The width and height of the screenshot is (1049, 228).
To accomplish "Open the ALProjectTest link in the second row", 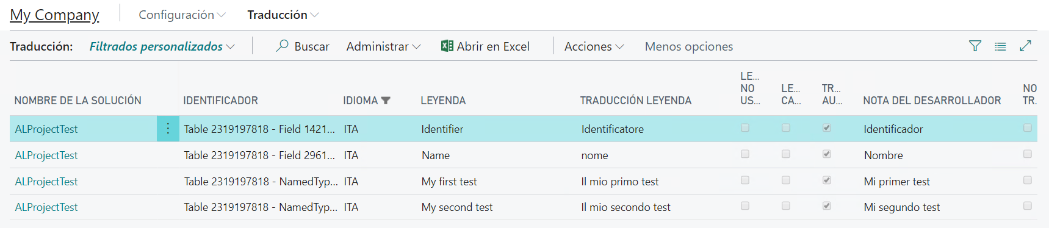I will 46,155.
